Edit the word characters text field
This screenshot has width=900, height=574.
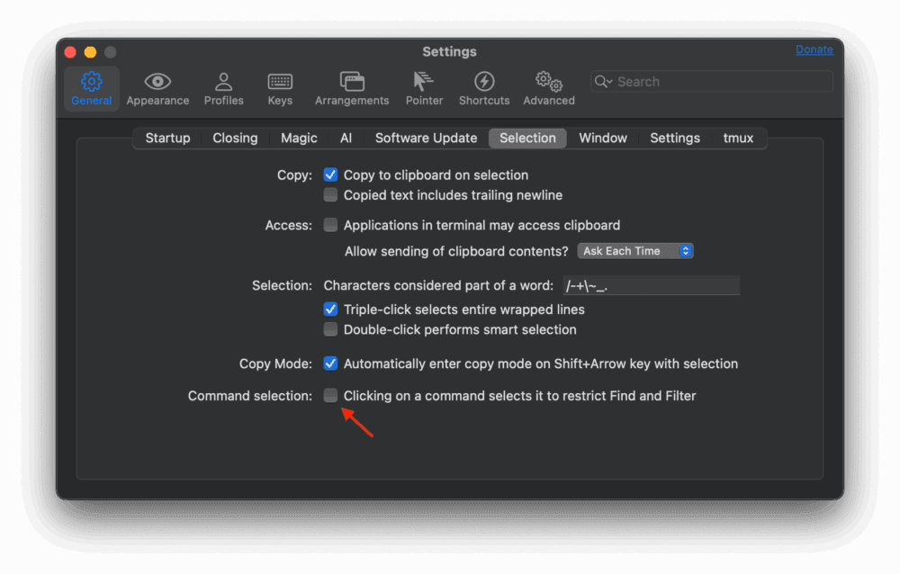[x=652, y=285]
